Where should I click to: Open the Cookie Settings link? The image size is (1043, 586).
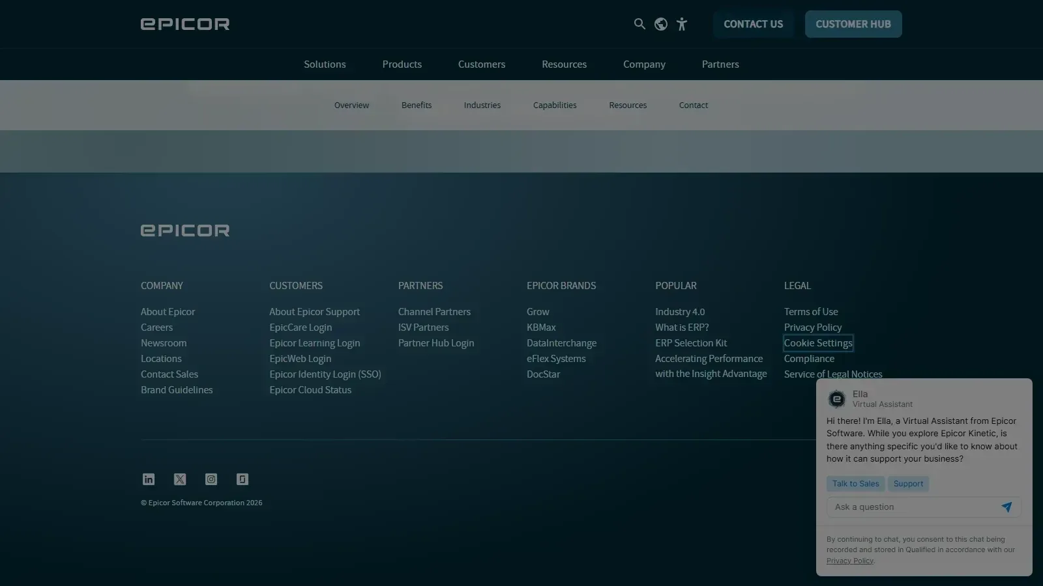pyautogui.click(x=818, y=343)
